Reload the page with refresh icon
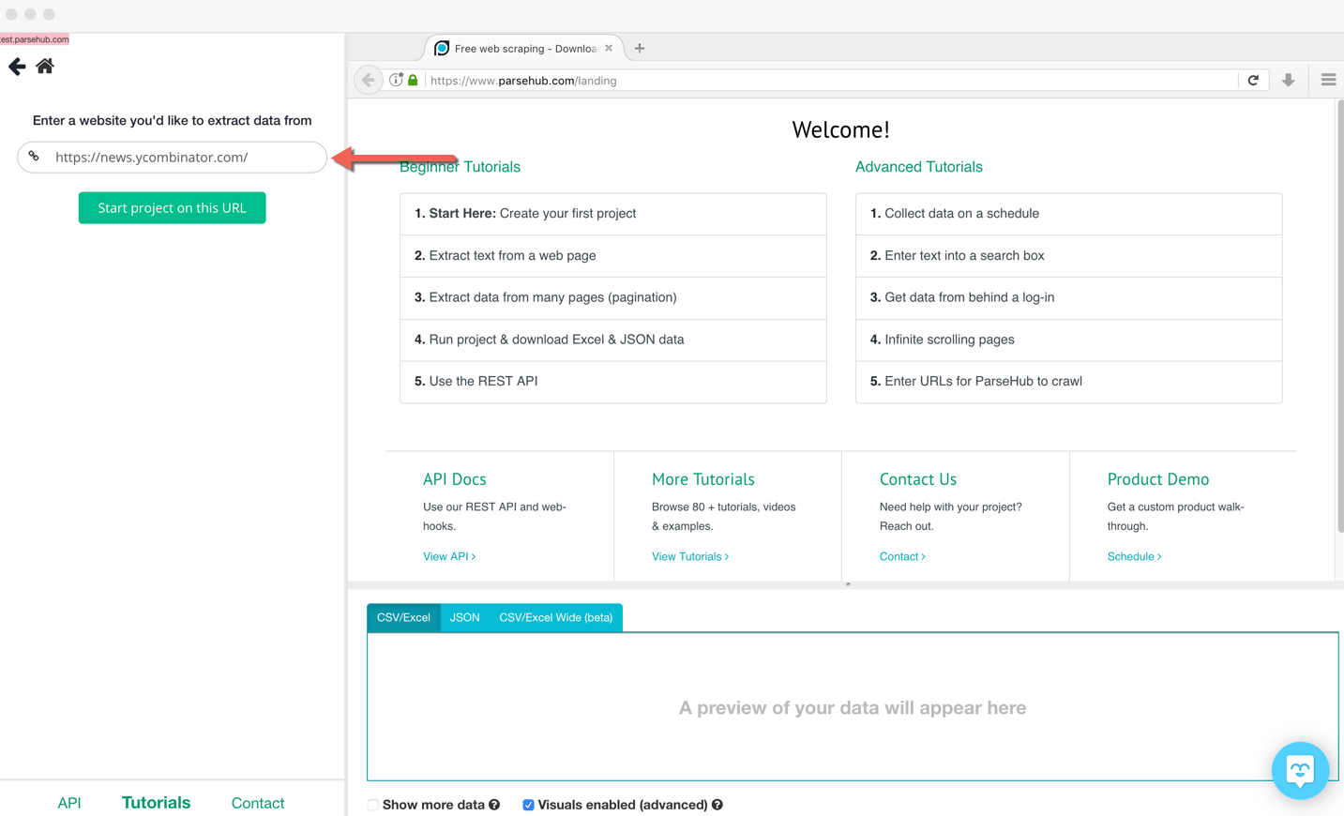The image size is (1344, 816). pyautogui.click(x=1253, y=81)
